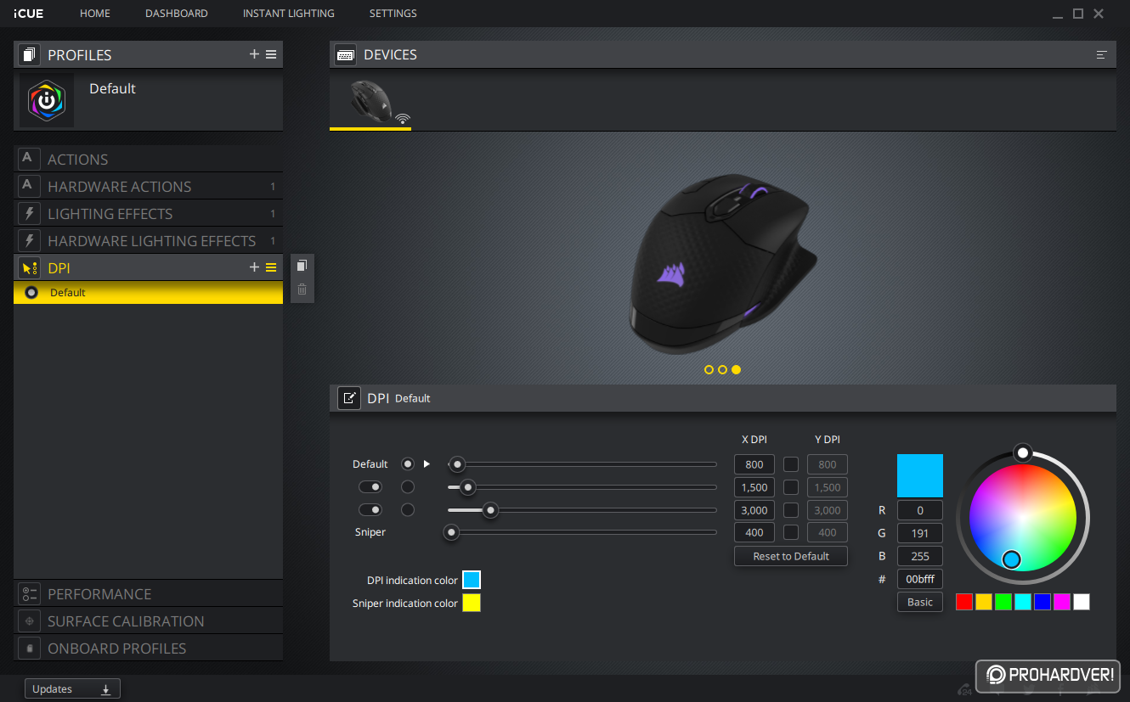This screenshot has width=1130, height=702.
Task: Collapse the DPI section header
Action: [x=149, y=267]
